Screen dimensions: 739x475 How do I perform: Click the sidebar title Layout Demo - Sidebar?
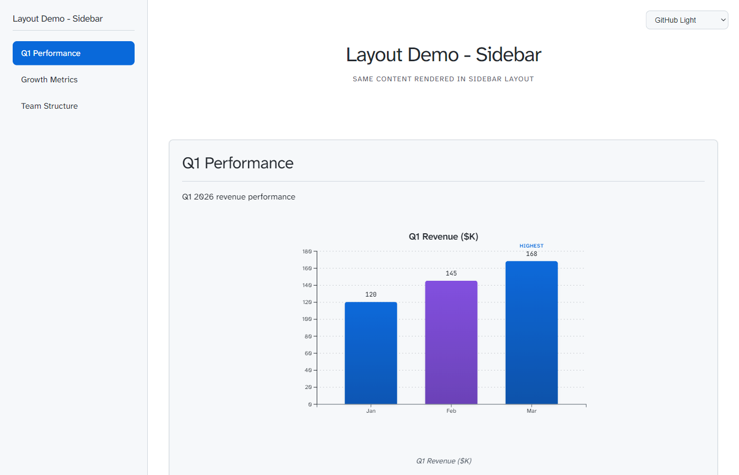coord(58,18)
